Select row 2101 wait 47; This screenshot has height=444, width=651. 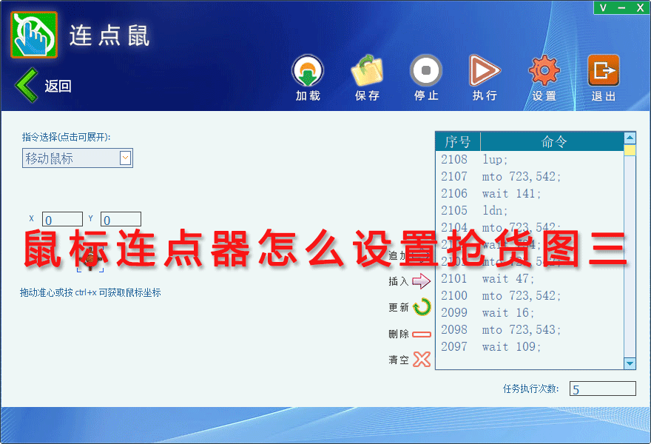[530, 279]
